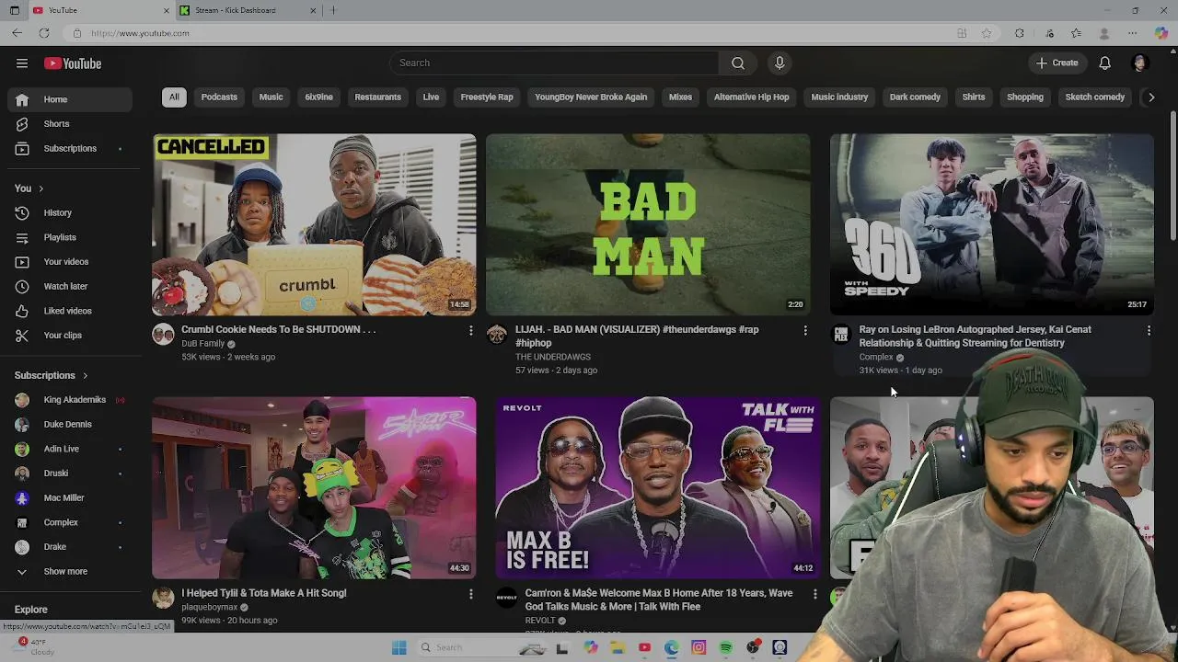The image size is (1178, 662).
Task: Open more options for Ray on Losing LeBron video
Action: [1149, 330]
